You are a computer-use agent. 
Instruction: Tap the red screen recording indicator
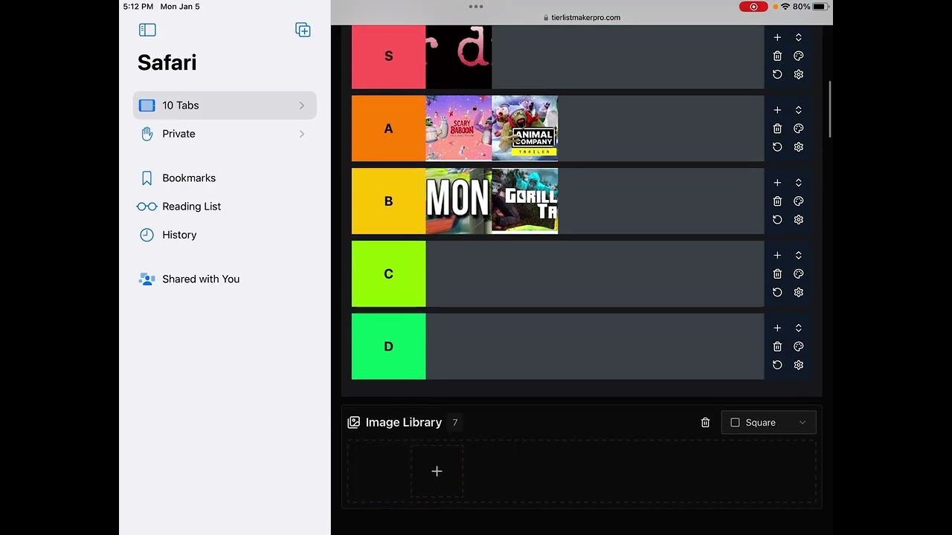(x=753, y=7)
